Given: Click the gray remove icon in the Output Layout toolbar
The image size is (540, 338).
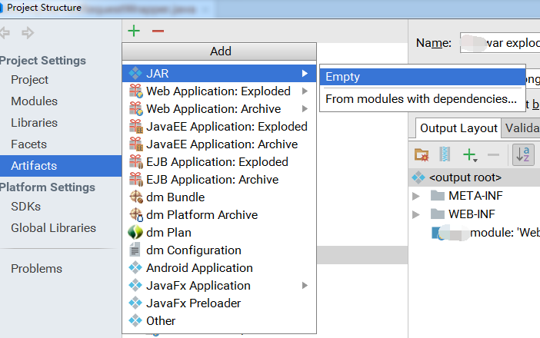Looking at the screenshot, I should tap(493, 154).
